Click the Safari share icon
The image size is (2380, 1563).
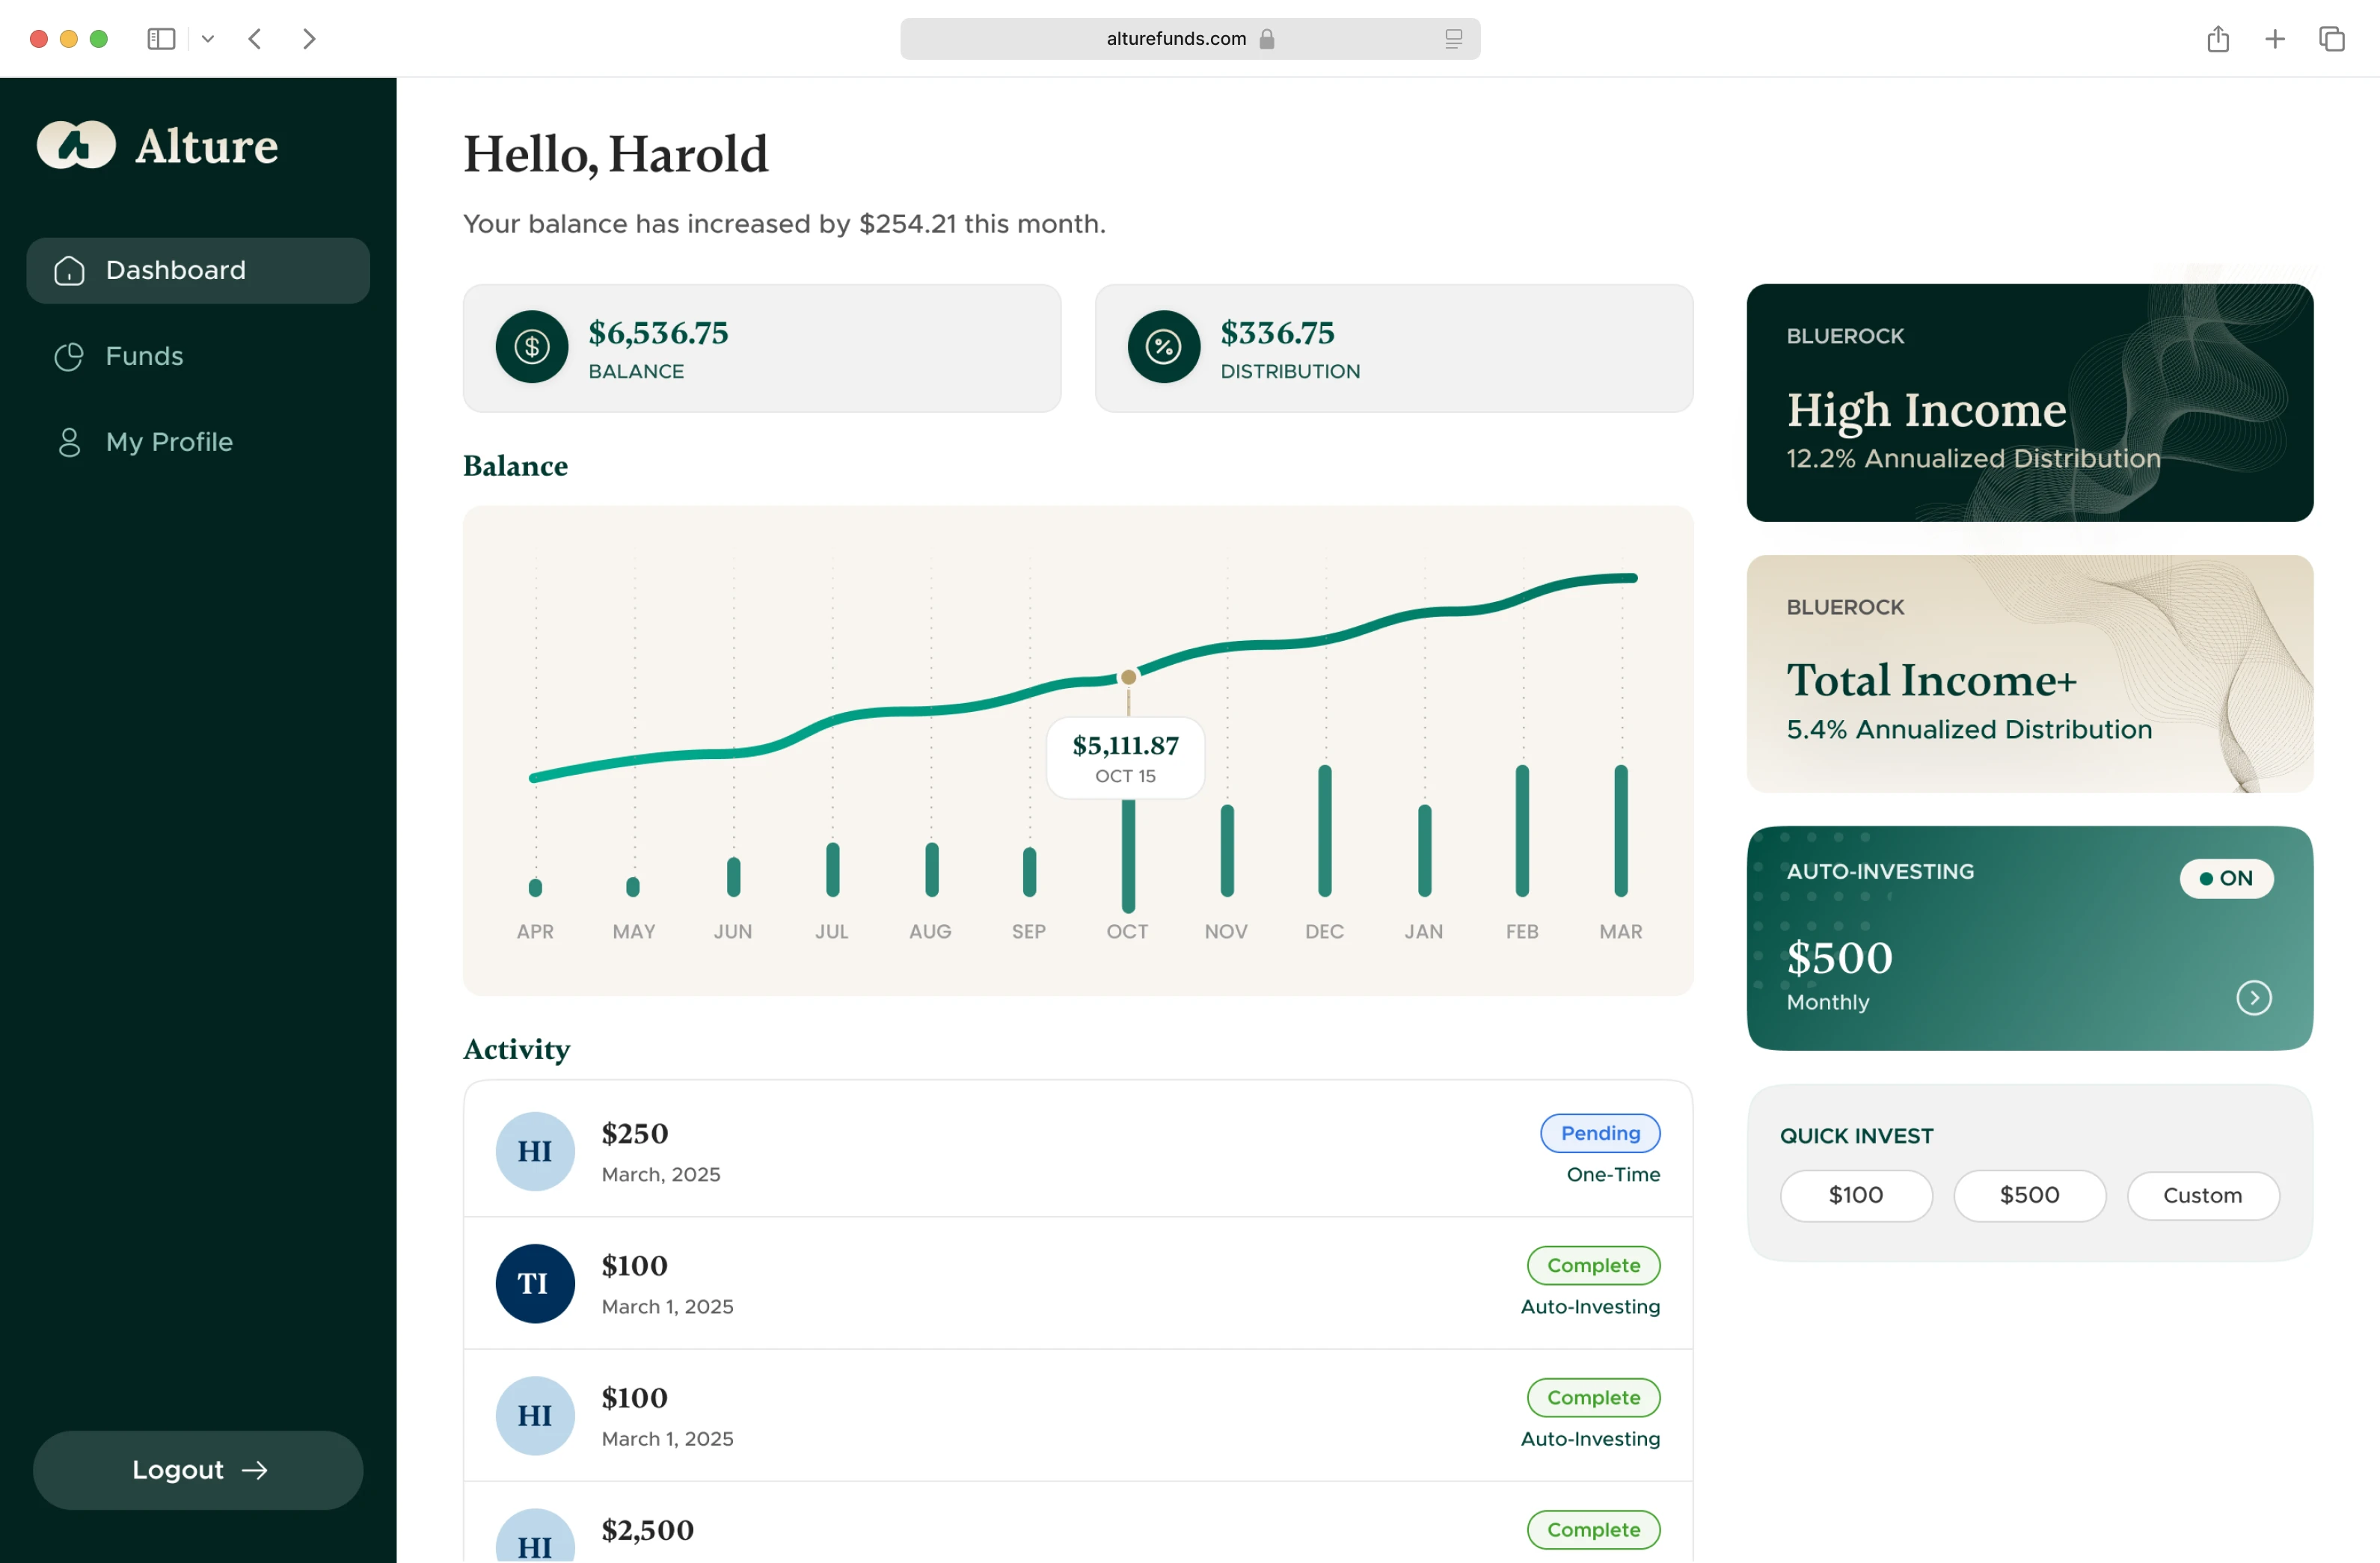2217,39
